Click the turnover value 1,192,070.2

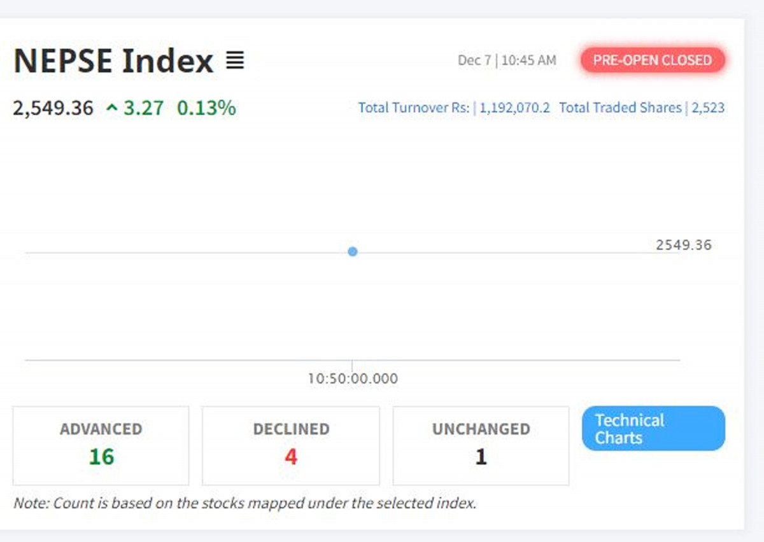[x=514, y=108]
